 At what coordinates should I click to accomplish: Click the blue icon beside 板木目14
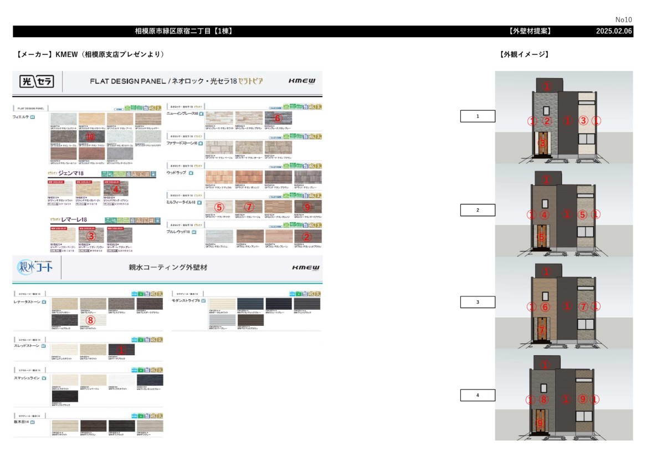[x=33, y=422]
